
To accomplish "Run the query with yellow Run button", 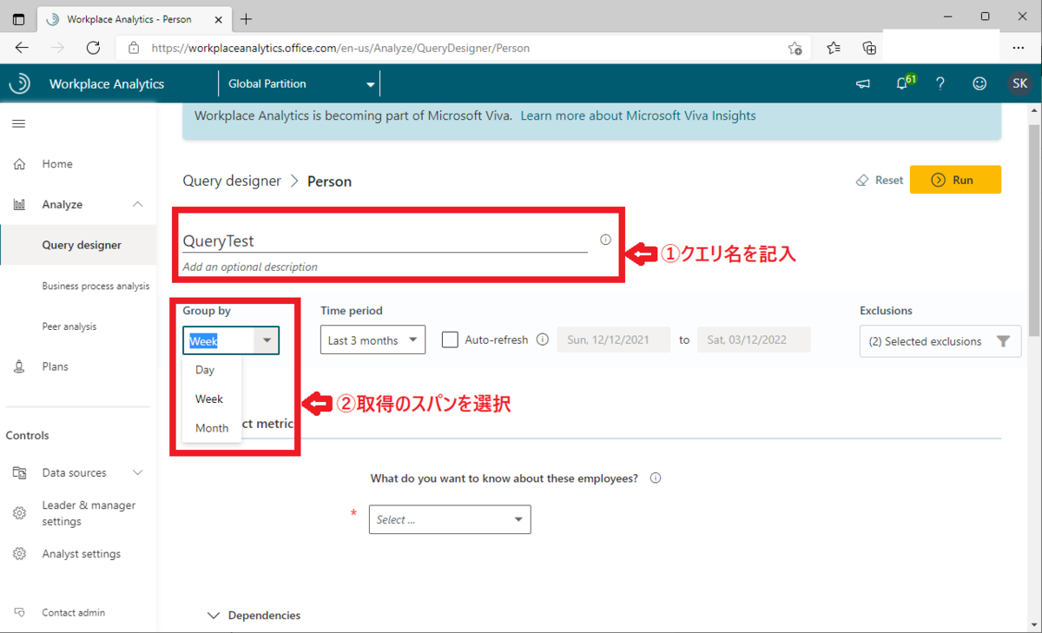I will 955,180.
